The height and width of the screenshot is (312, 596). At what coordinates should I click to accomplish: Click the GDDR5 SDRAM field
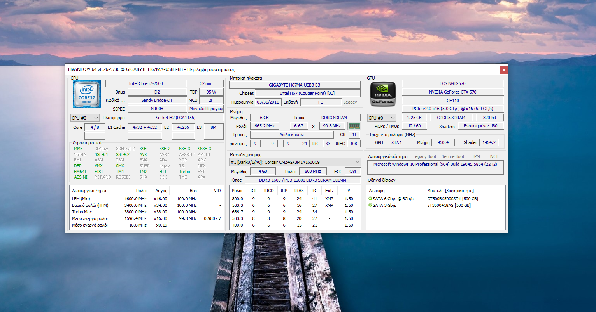(451, 118)
